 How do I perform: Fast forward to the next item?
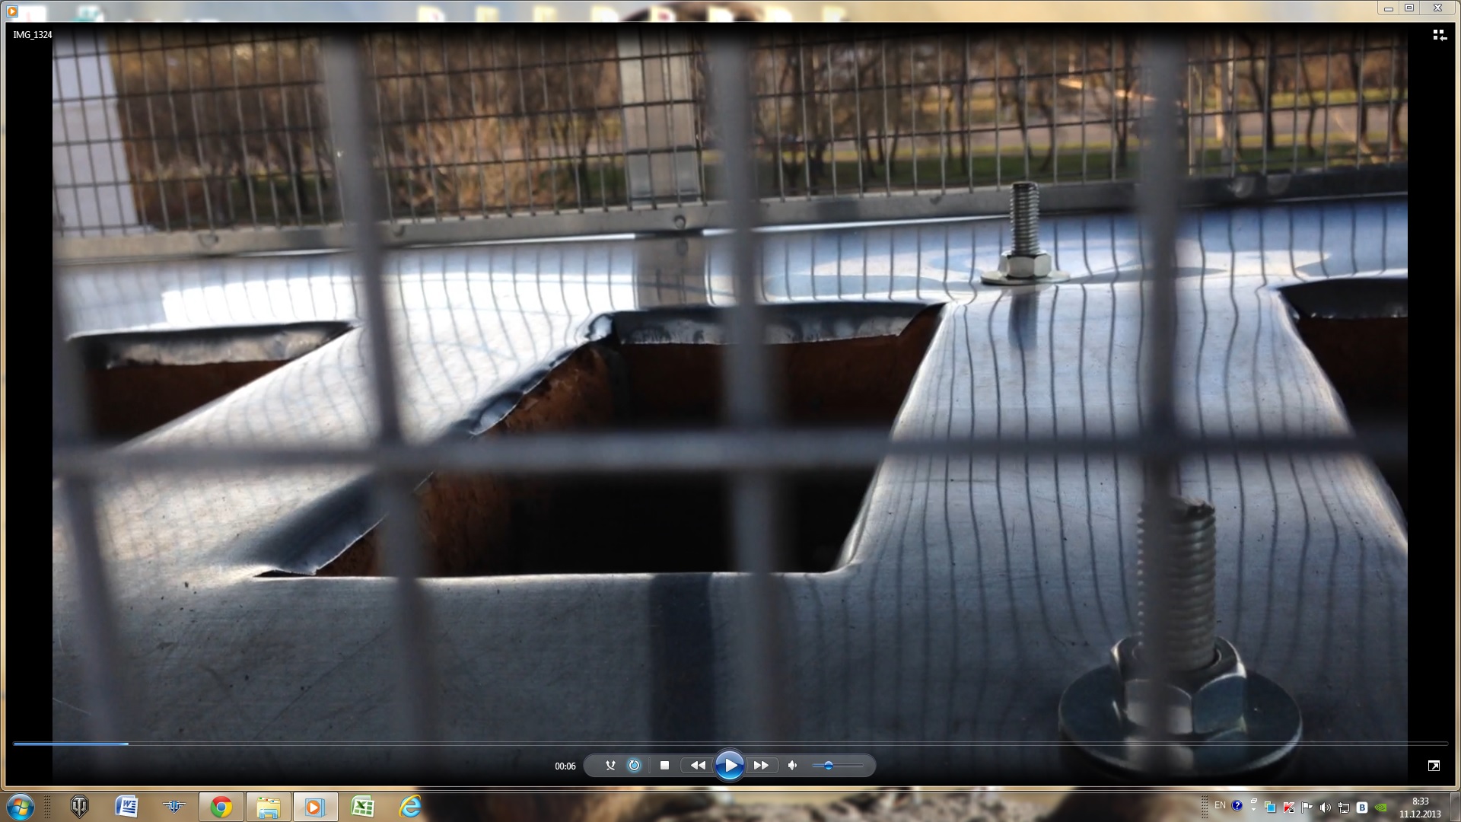(761, 766)
